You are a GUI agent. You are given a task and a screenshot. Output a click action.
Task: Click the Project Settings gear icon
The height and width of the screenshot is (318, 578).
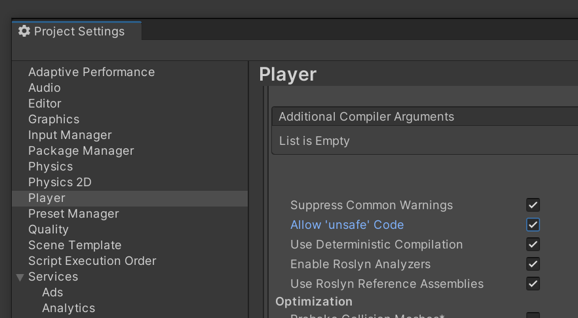pos(24,31)
